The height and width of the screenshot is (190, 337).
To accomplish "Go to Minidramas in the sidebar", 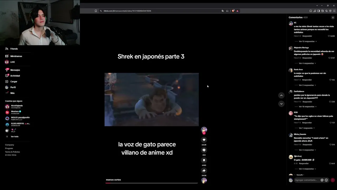I will (x=13, y=56).
